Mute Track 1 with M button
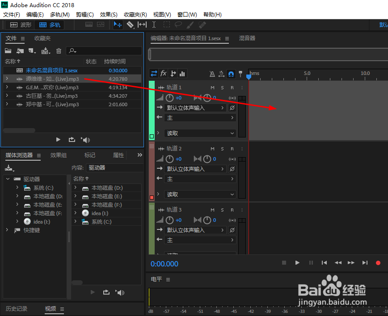The height and width of the screenshot is (316, 388). [212, 88]
